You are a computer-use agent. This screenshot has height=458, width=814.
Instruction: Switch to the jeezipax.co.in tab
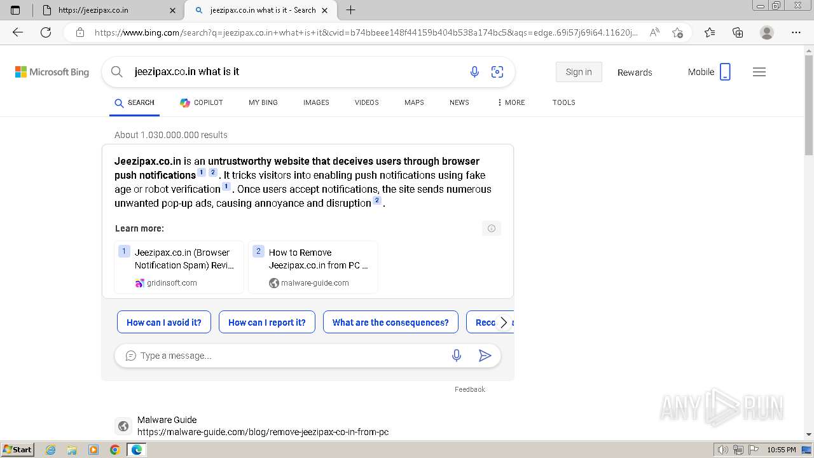pos(109,10)
